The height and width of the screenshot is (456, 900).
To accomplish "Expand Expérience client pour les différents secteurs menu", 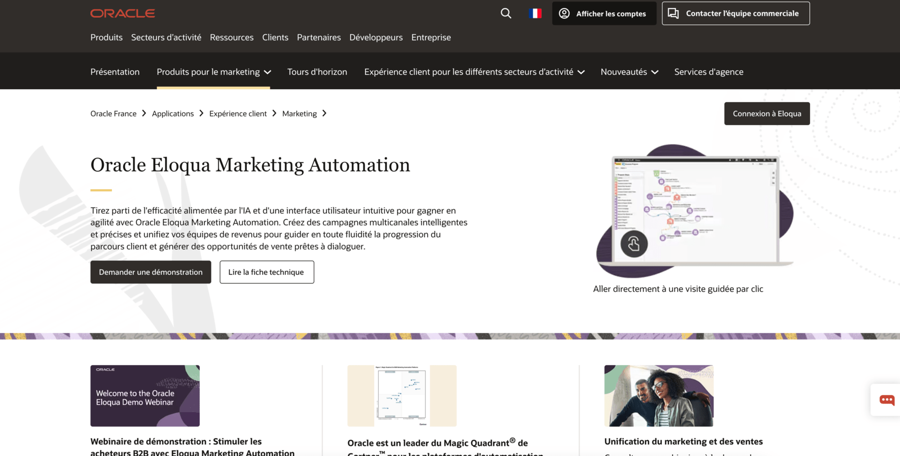I will click(474, 72).
